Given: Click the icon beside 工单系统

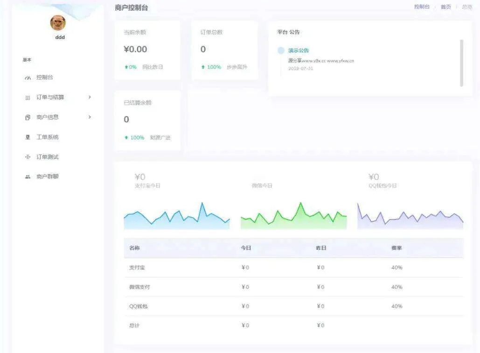Looking at the screenshot, I should pos(28,137).
